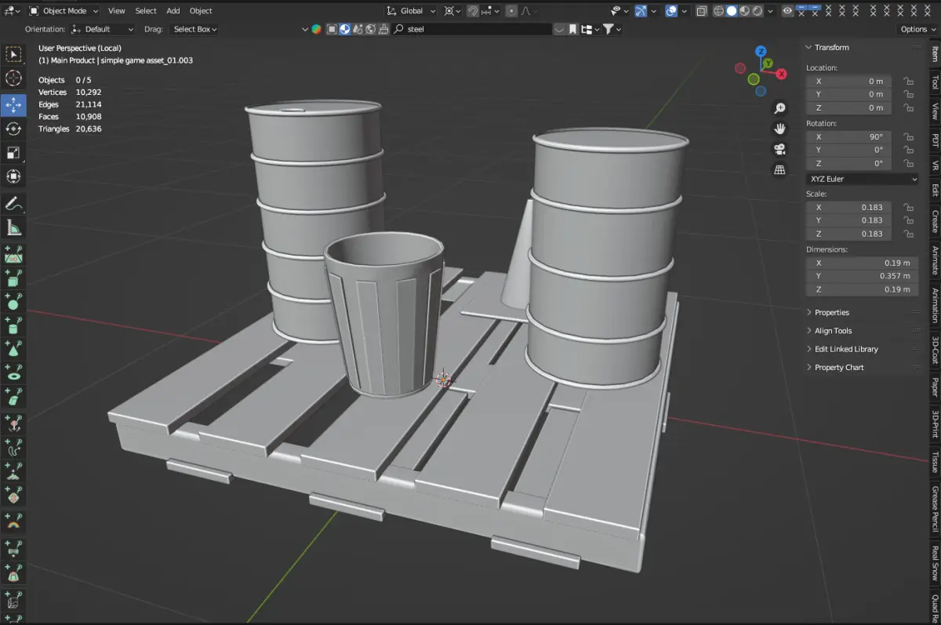
Task: Toggle proportional editing
Action: pos(510,11)
